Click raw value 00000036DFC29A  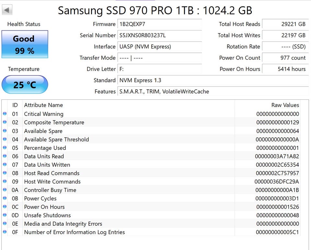pos(277,182)
